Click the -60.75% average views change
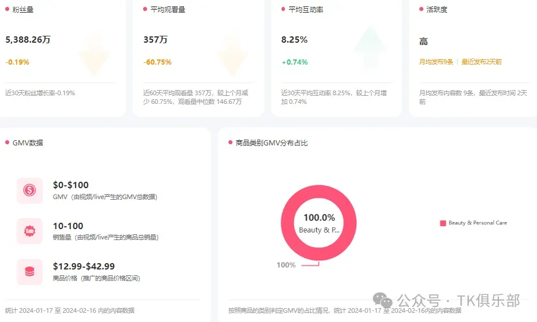The image size is (537, 322). (157, 62)
